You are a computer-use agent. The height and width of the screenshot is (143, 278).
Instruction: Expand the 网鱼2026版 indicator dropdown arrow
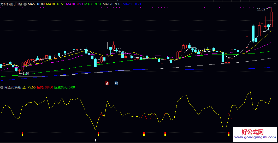[x=2, y=87]
